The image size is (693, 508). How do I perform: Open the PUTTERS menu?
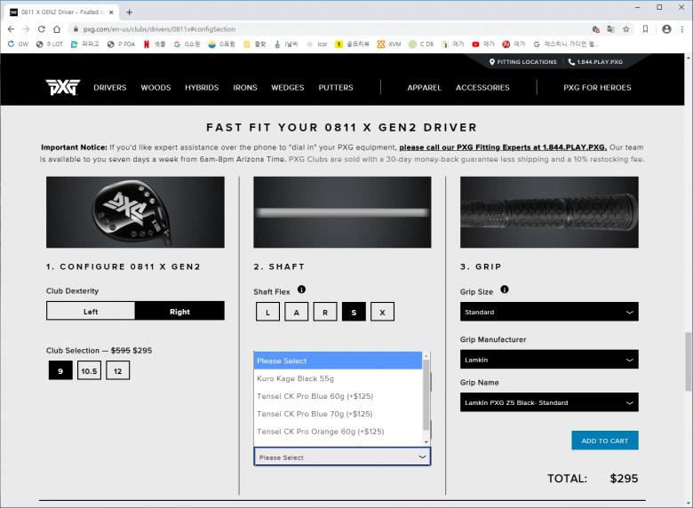336,88
